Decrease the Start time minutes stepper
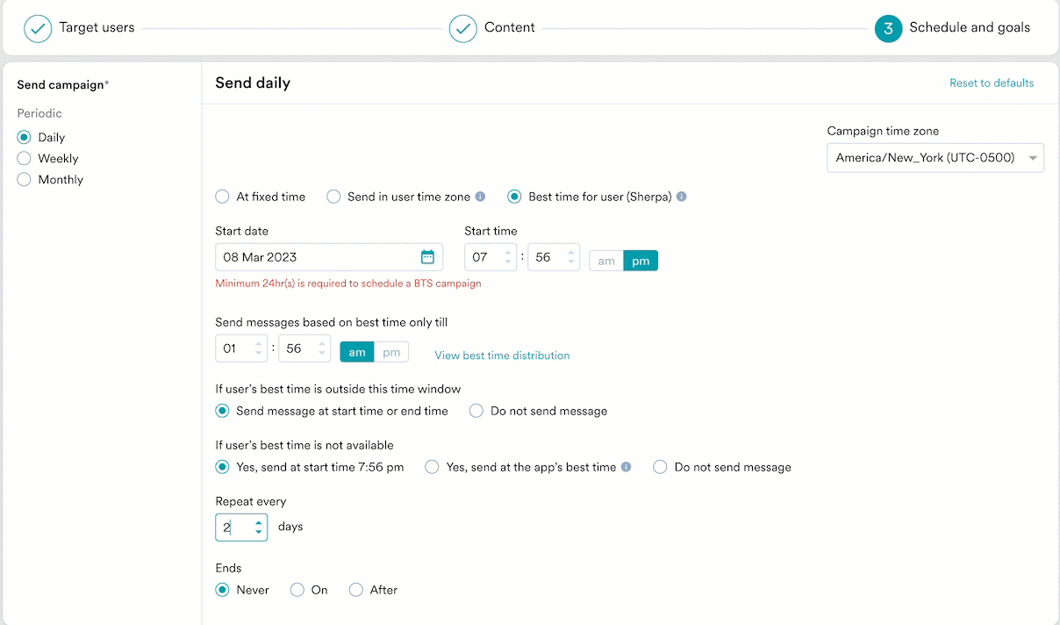The width and height of the screenshot is (1060, 625). (571, 262)
